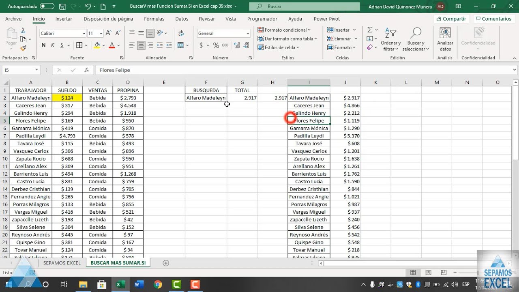519x292 pixels.
Task: Open Excel from Windows taskbar
Action: pyautogui.click(x=120, y=284)
